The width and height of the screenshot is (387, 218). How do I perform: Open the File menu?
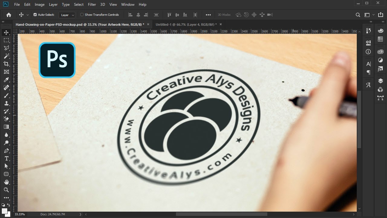click(x=17, y=5)
